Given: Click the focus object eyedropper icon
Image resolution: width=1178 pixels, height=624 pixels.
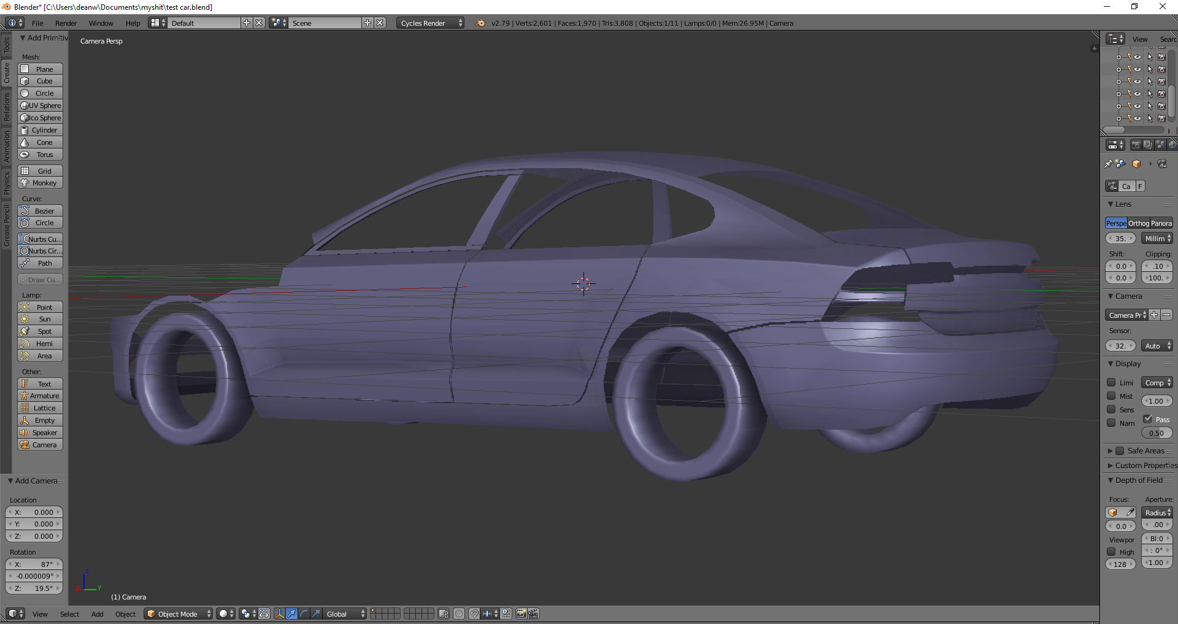Looking at the screenshot, I should pyautogui.click(x=1130, y=512).
